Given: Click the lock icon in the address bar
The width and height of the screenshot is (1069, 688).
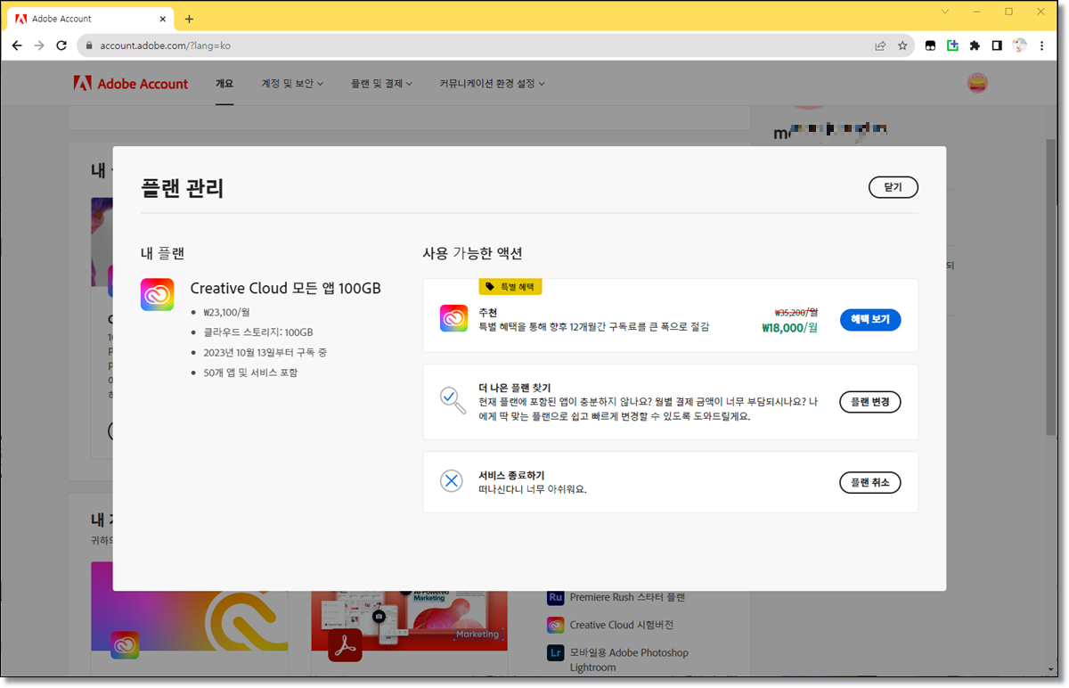Looking at the screenshot, I should [x=89, y=45].
